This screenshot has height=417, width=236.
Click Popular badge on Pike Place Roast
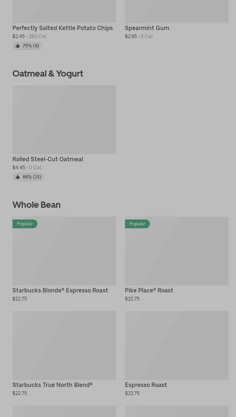coord(137,224)
